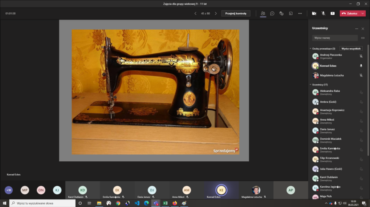This screenshot has height=207, width=370.
Task: Select Julia Hawro (Gość) participant
Action: [x=337, y=169]
